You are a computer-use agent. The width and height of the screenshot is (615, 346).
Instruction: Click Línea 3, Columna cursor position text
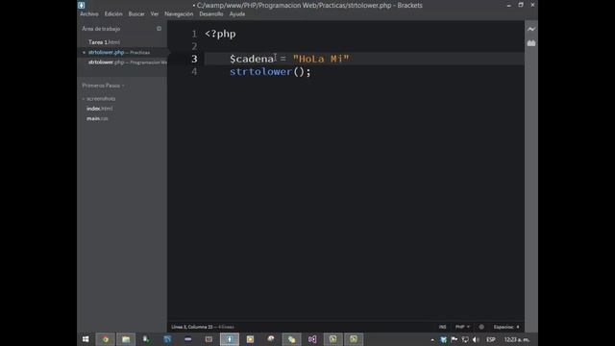192,327
